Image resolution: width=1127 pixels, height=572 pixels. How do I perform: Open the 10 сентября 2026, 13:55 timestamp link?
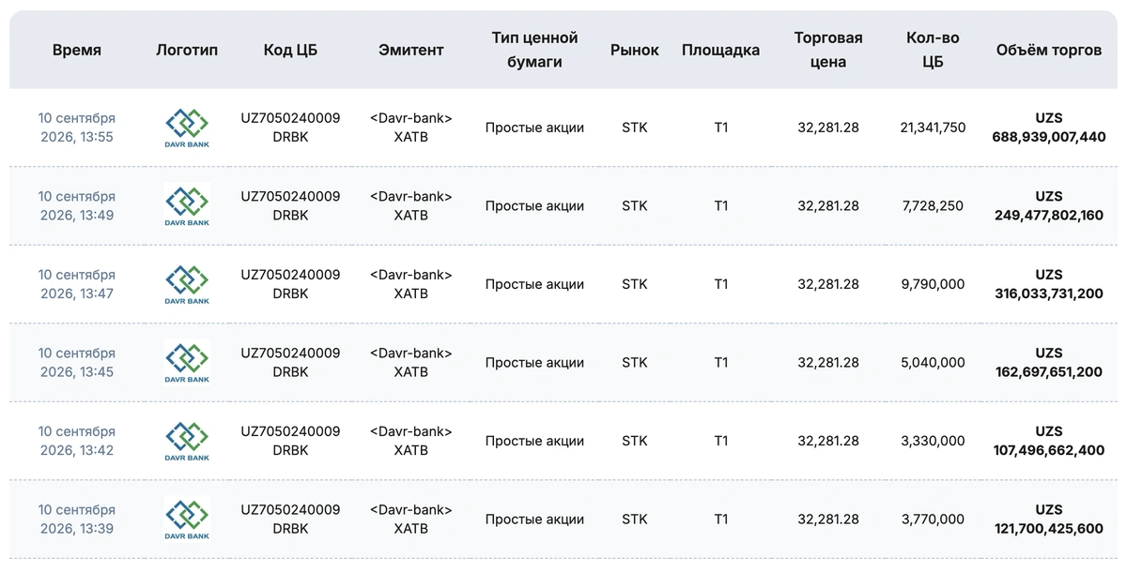(77, 128)
